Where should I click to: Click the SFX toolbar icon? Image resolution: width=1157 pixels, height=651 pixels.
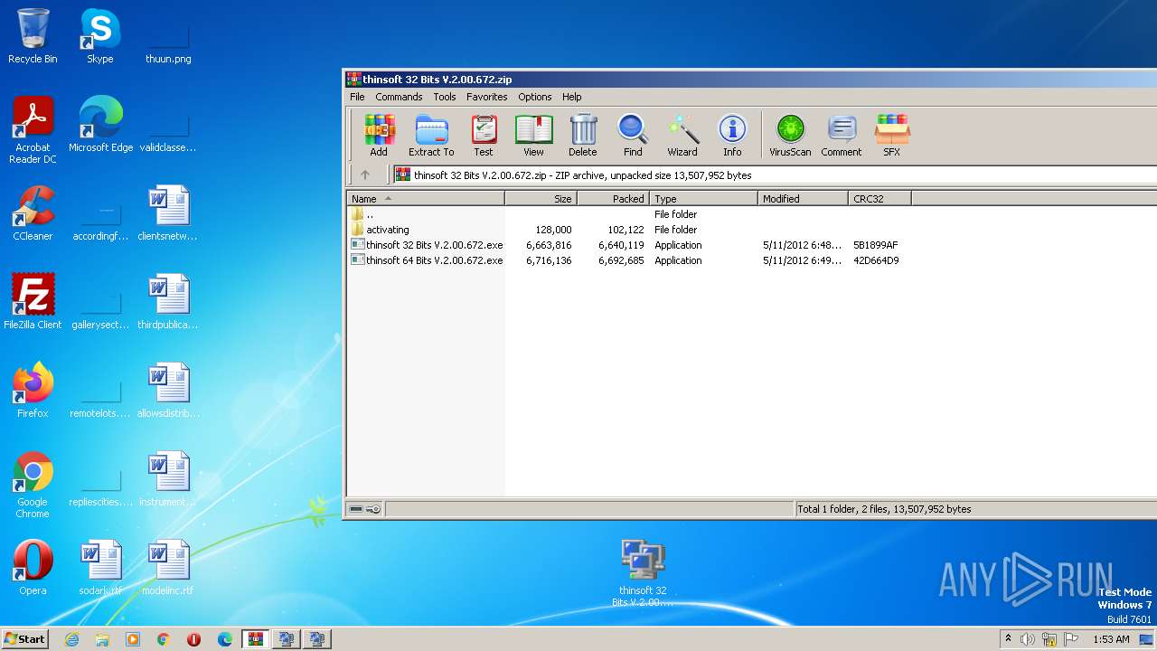coord(892,136)
